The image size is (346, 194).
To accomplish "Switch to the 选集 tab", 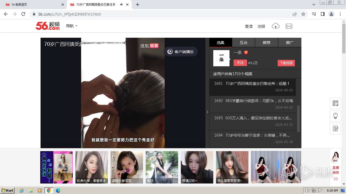I will coord(221,43).
